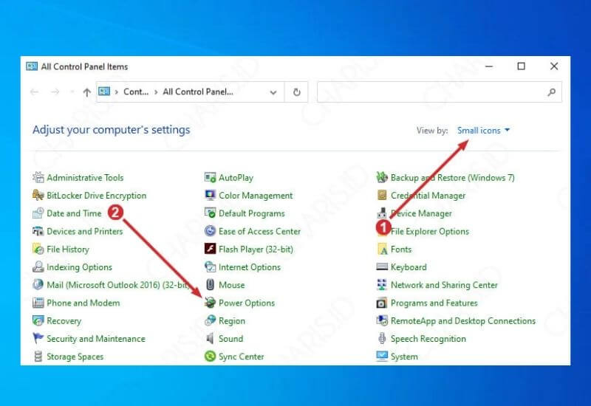Open the Credential Manager link
This screenshot has height=406, width=591.
click(428, 196)
